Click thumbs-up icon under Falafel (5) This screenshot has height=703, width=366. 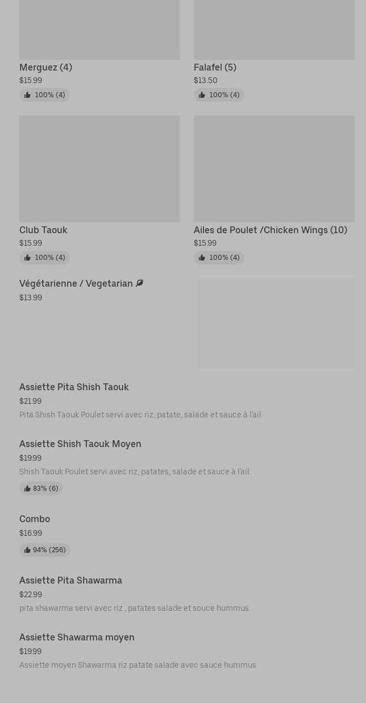[x=202, y=95]
